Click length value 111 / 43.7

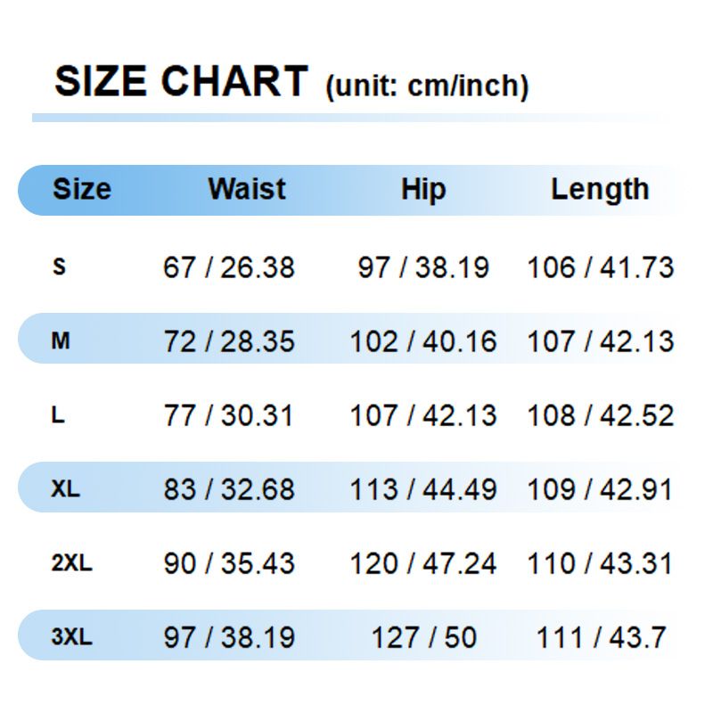pyautogui.click(x=601, y=637)
